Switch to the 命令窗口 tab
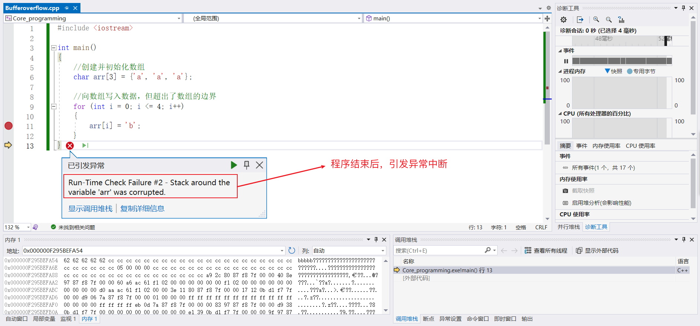Viewport: 700px width, 326px height. click(478, 319)
